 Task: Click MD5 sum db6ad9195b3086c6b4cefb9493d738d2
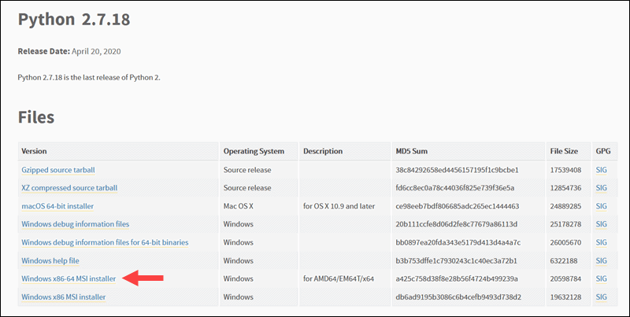(x=458, y=297)
